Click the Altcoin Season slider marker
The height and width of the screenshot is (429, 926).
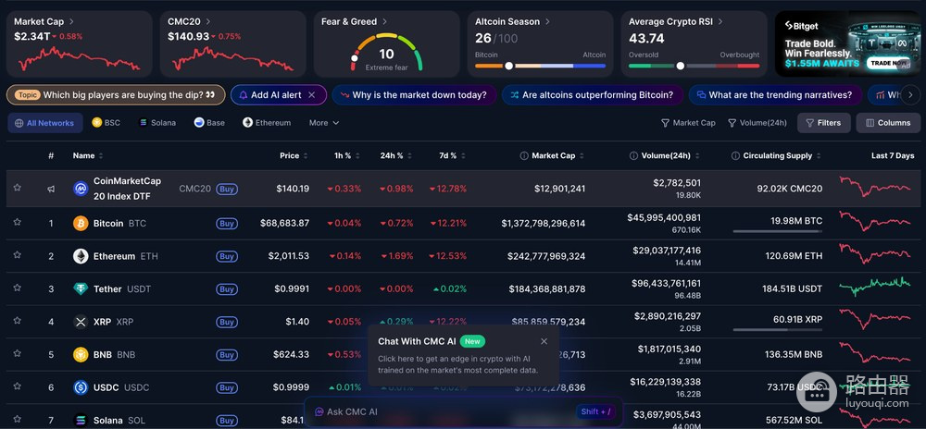(x=508, y=66)
